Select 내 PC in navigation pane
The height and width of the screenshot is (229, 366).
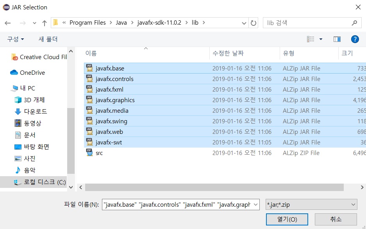pos(23,88)
